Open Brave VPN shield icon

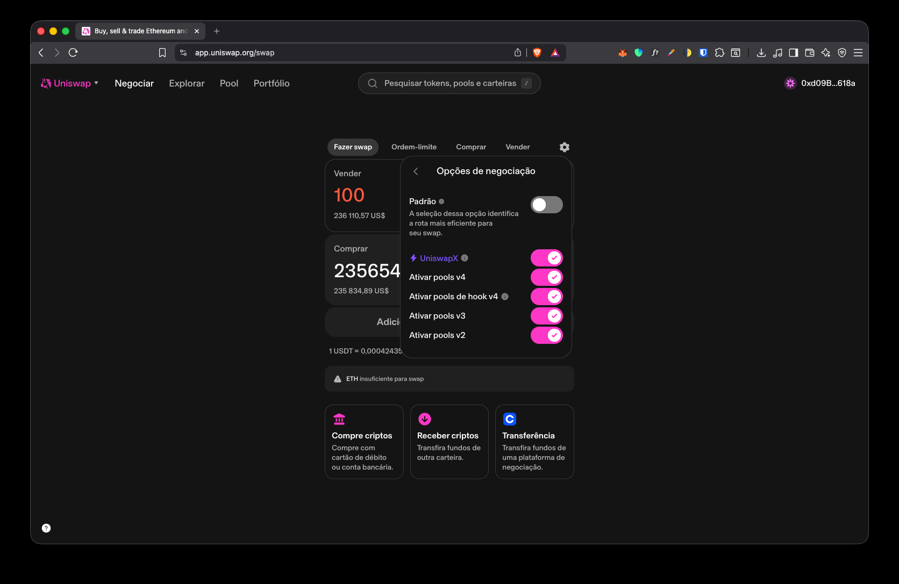pyautogui.click(x=842, y=53)
